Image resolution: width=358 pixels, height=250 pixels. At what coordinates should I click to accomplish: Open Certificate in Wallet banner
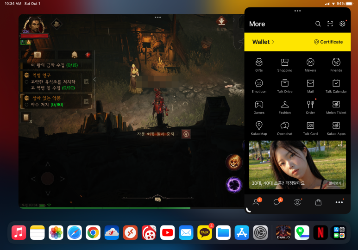[328, 42]
